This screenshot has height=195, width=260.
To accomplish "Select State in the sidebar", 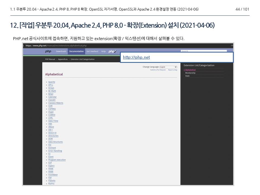I will point(187,76).
